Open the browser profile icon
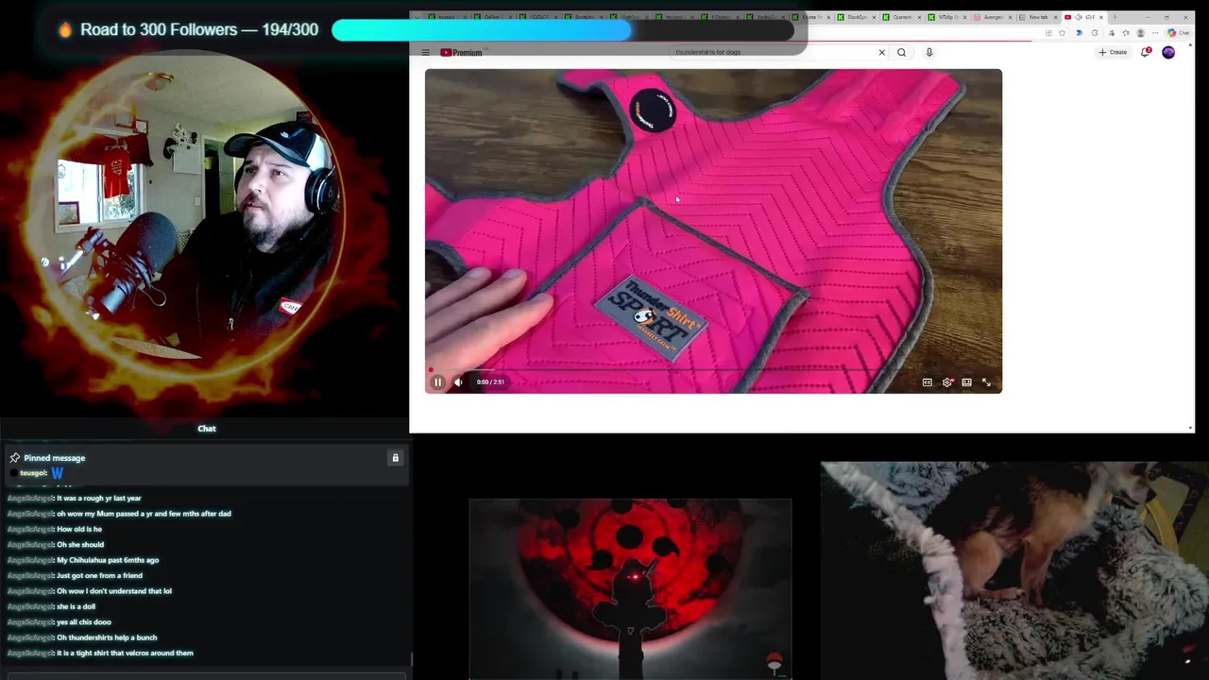 pyautogui.click(x=1140, y=33)
